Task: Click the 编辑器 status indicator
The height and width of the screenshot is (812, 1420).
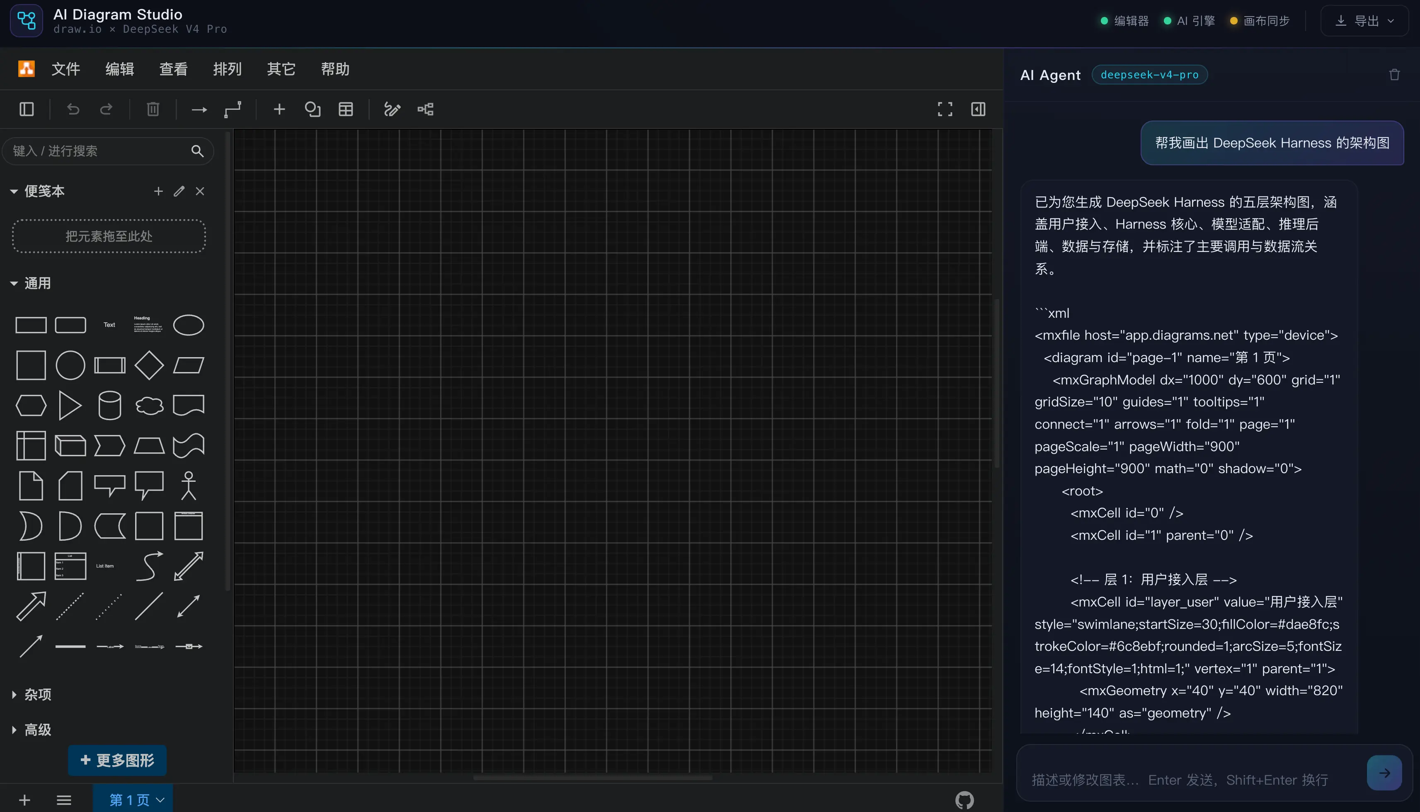Action: (1124, 21)
